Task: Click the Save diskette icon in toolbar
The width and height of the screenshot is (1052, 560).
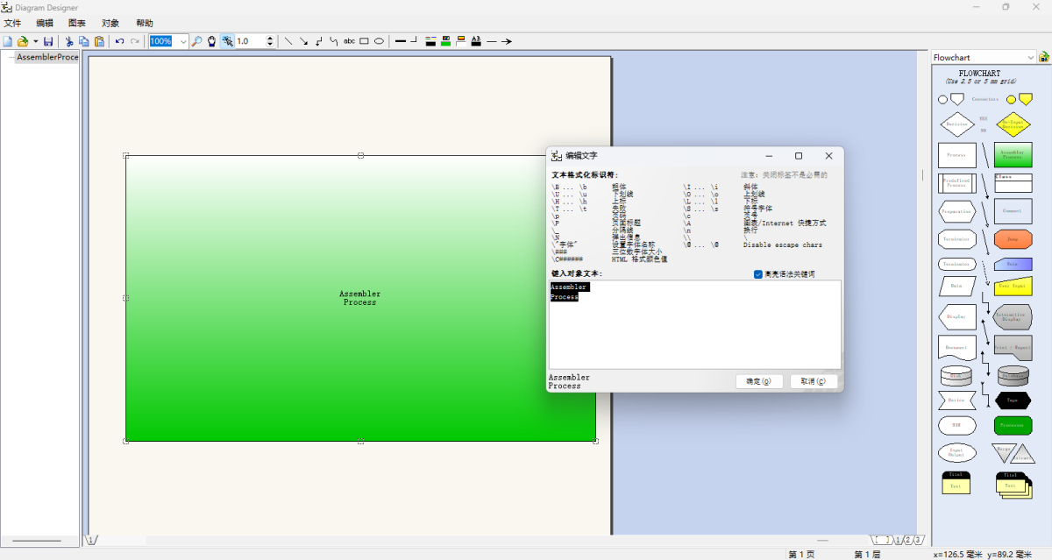Action: 48,41
